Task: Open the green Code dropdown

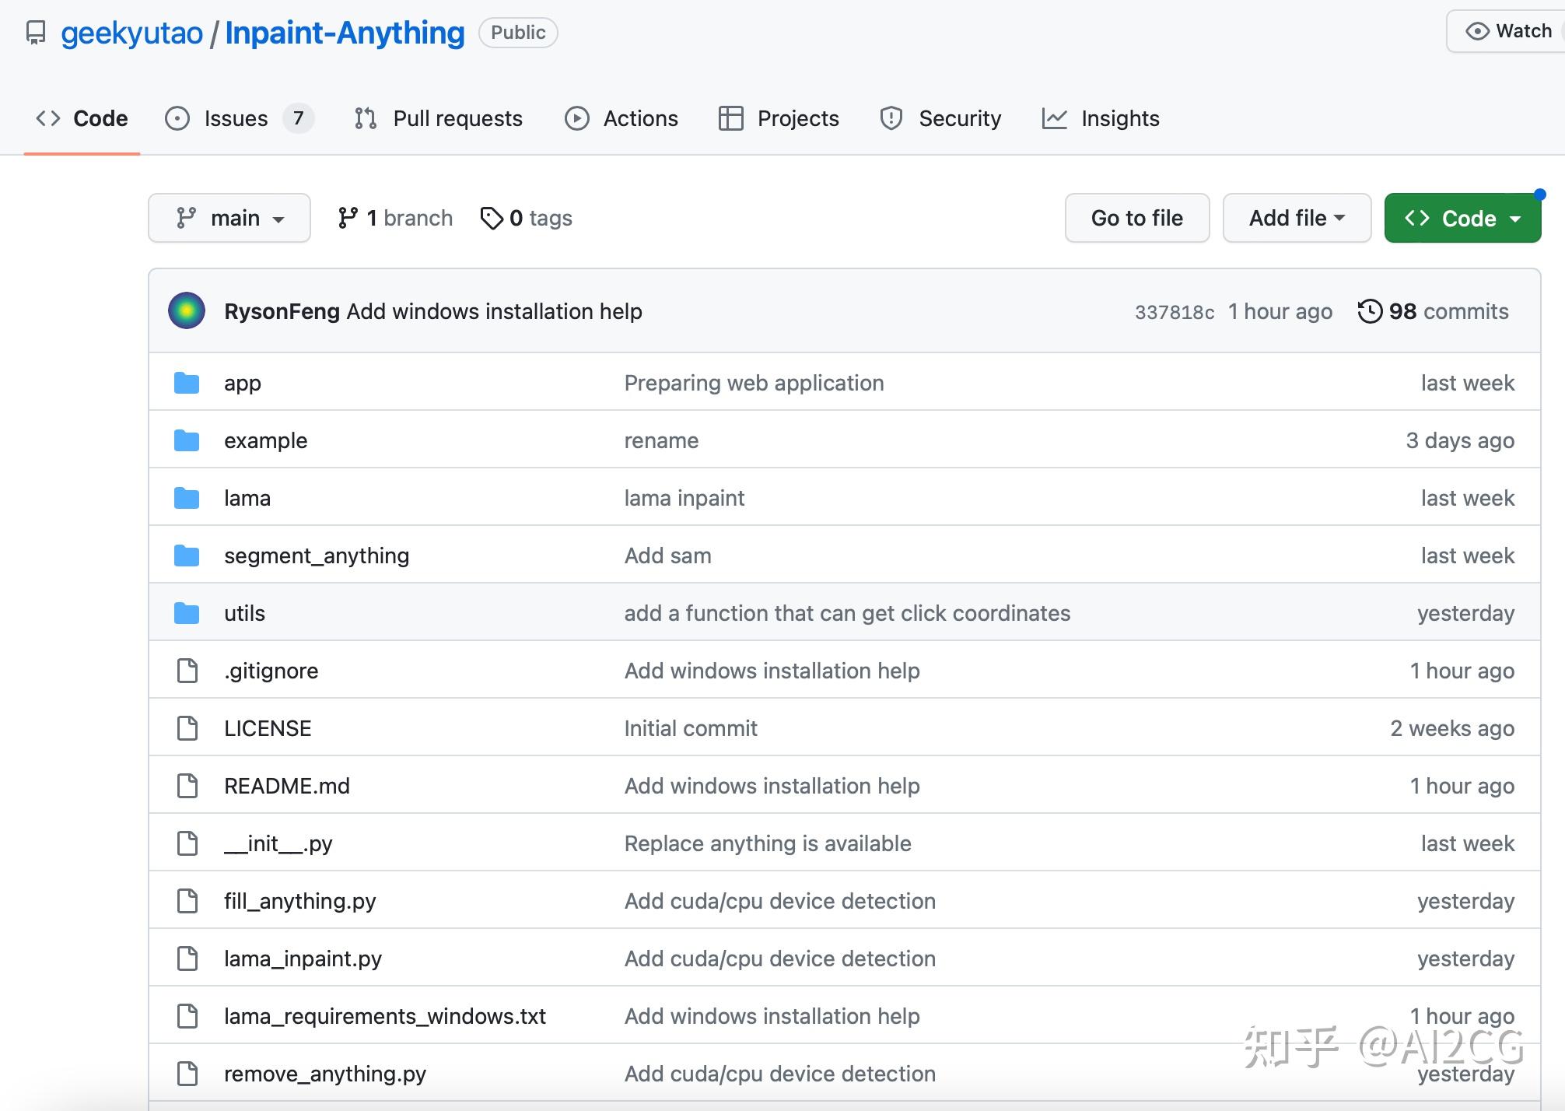Action: pyautogui.click(x=1462, y=219)
